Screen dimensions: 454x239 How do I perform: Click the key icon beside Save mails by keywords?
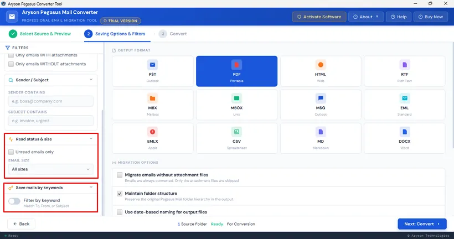tap(11, 188)
